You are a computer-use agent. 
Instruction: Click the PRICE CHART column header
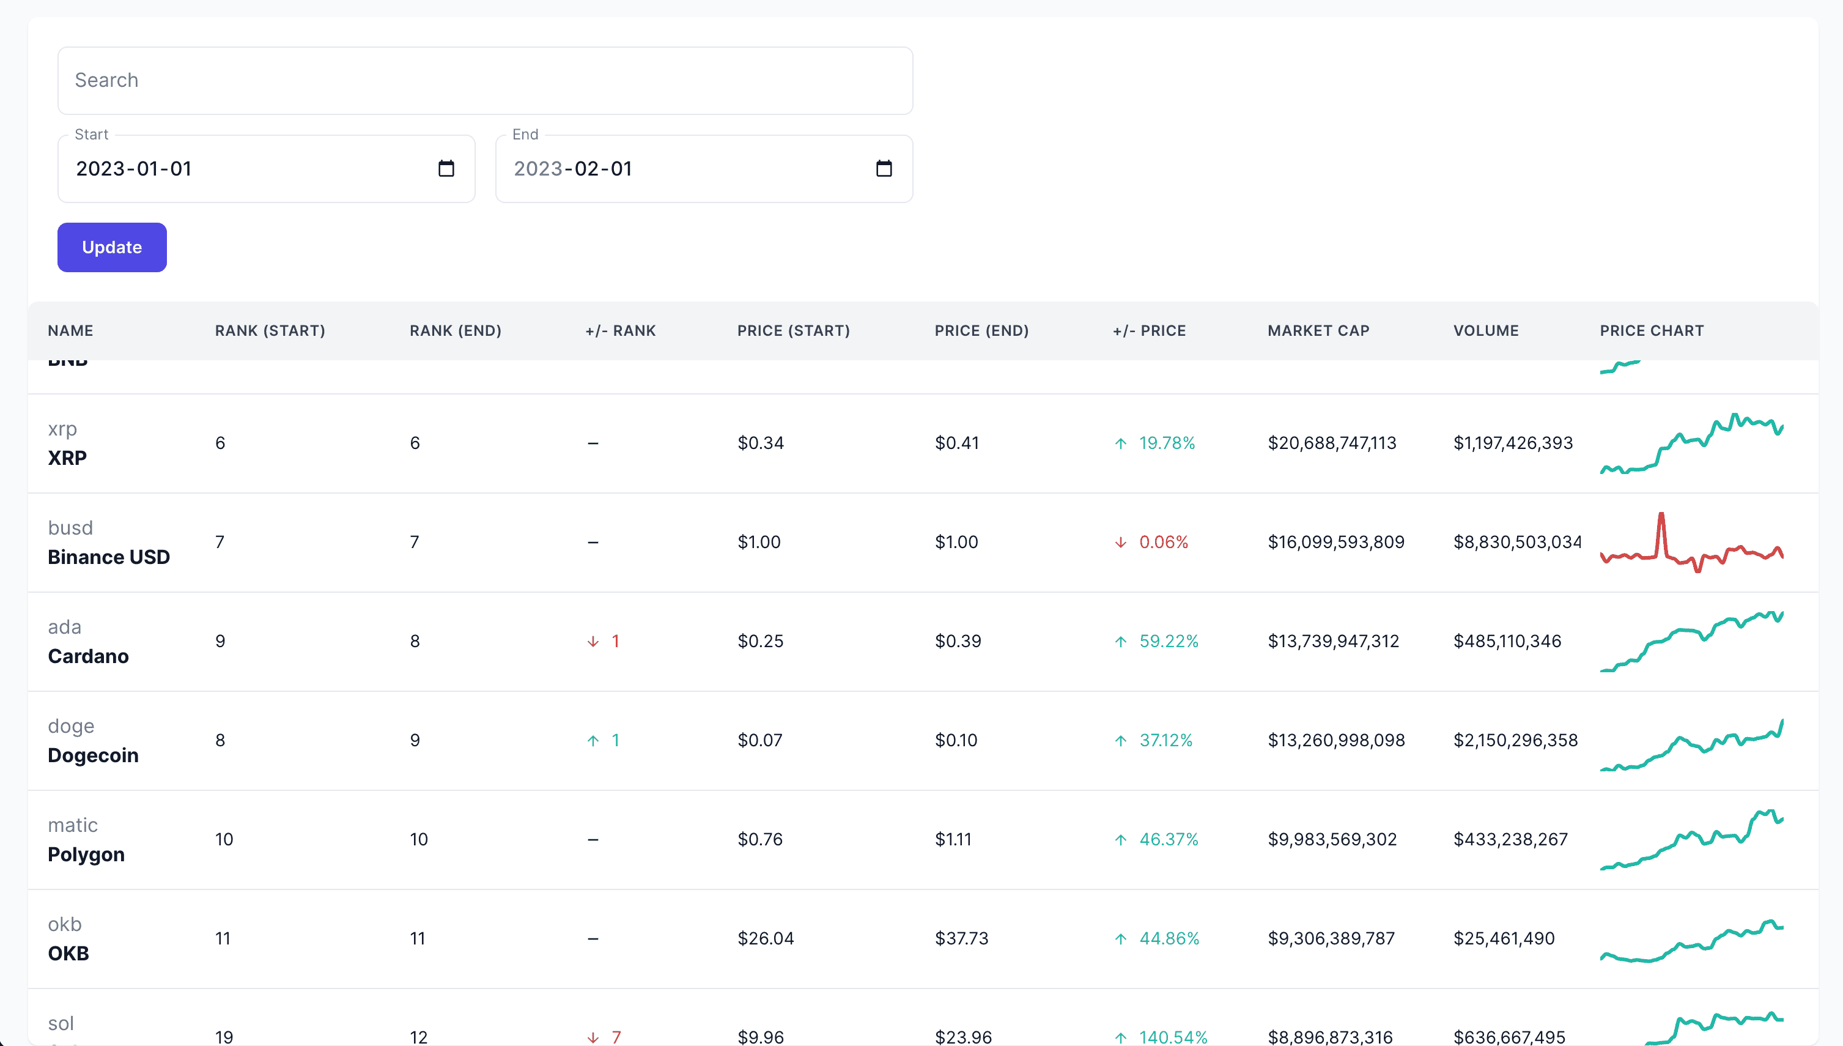click(1652, 330)
